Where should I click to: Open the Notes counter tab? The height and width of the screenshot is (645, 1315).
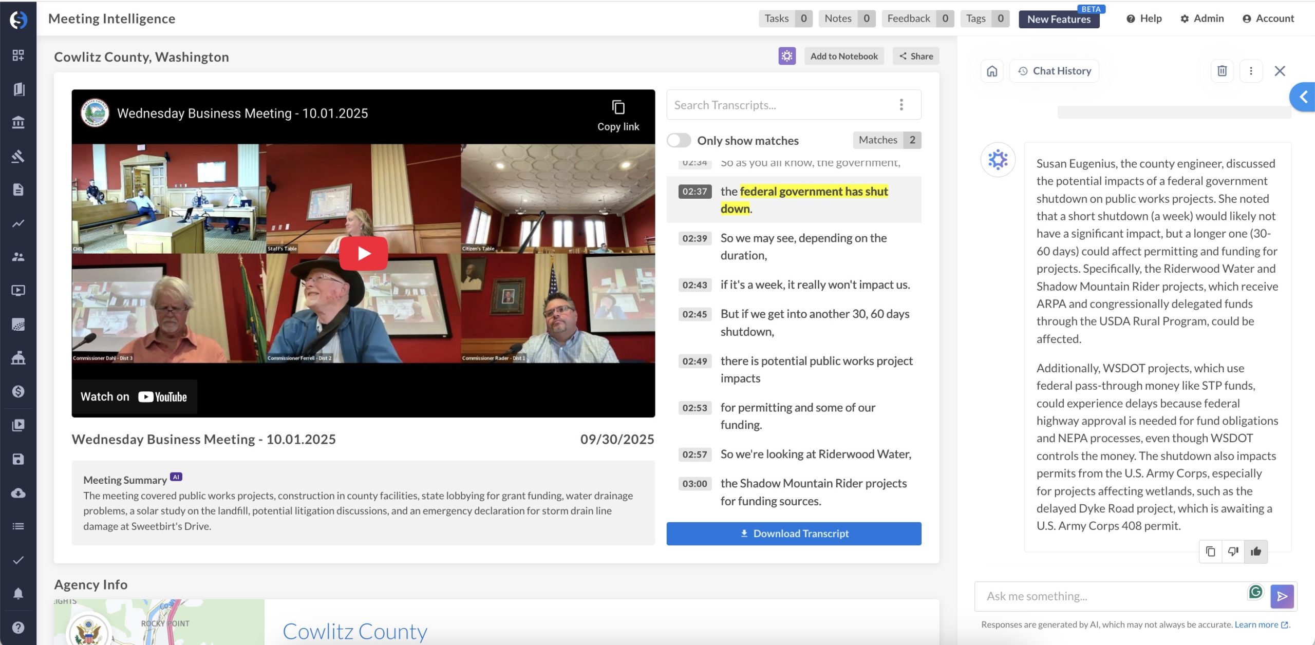[x=846, y=18]
